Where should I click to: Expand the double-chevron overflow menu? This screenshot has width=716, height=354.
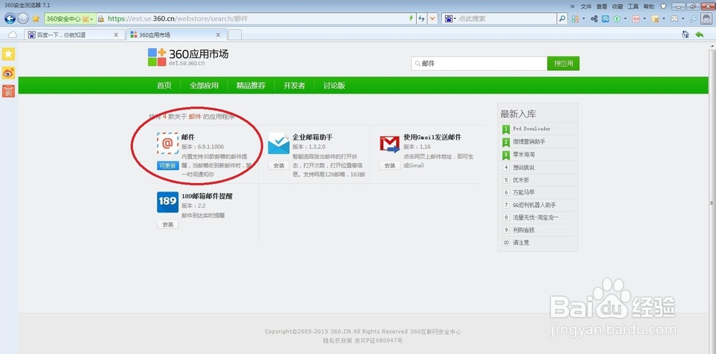573,6
